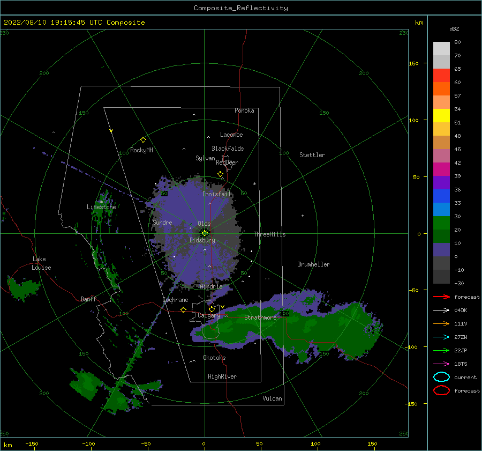
Task: Click the Sylvan label
Action: click(205, 158)
